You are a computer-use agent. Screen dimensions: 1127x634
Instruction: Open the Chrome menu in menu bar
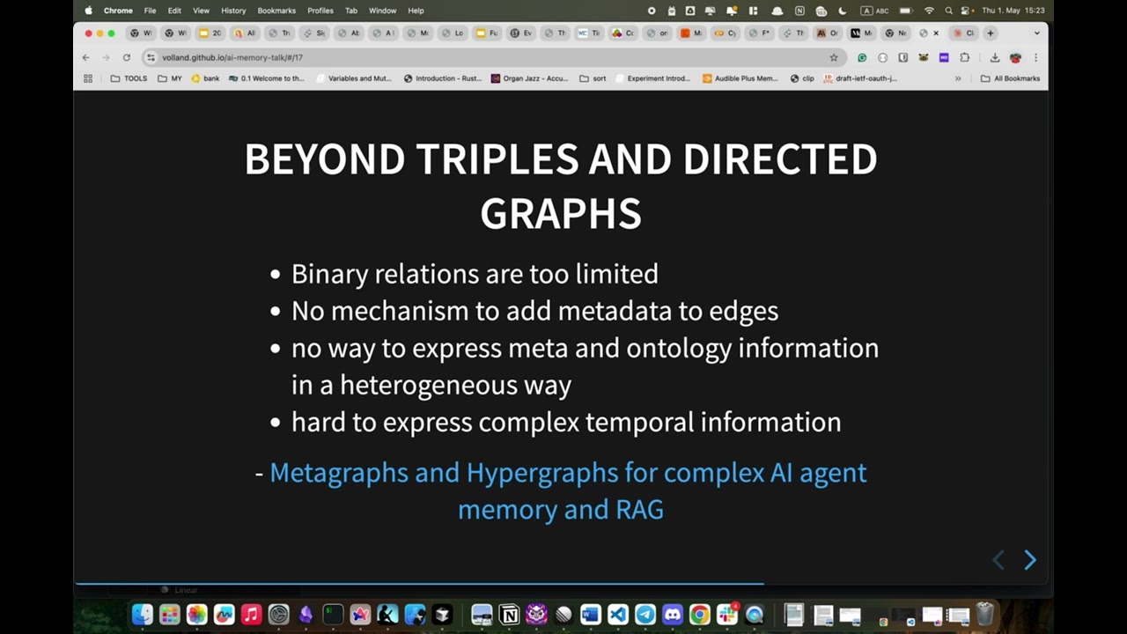click(x=118, y=11)
